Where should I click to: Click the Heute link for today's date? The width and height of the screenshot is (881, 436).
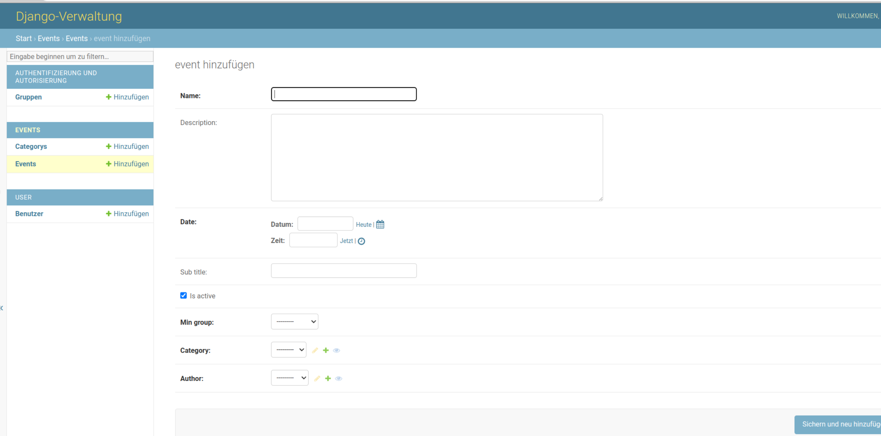point(363,225)
